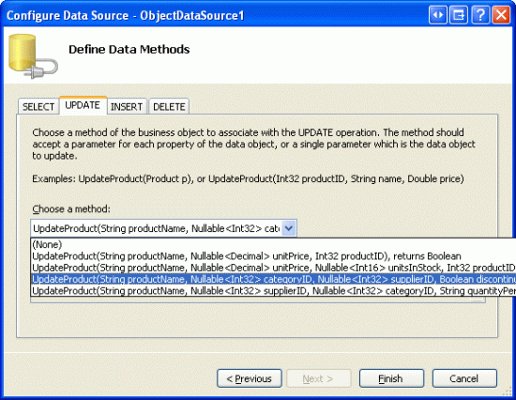Click the Finish button
The height and width of the screenshot is (400, 516).
(x=391, y=378)
